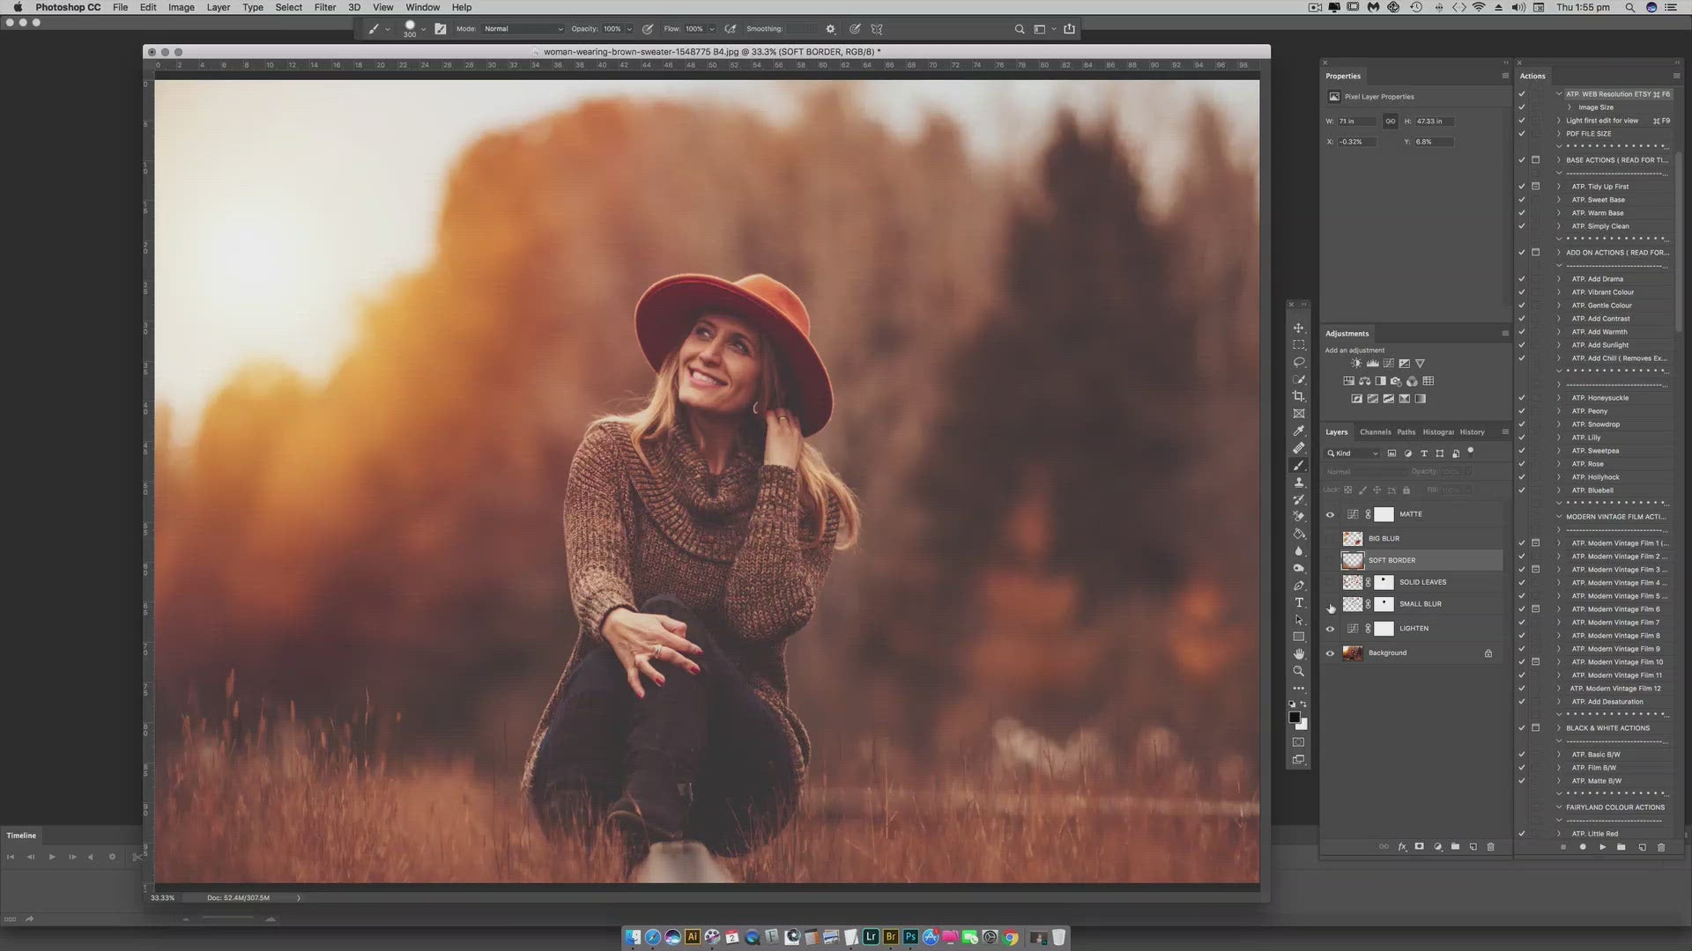Screen dimensions: 1692x951
Task: Add a Brightness/Contrast adjustment
Action: [x=1356, y=364]
